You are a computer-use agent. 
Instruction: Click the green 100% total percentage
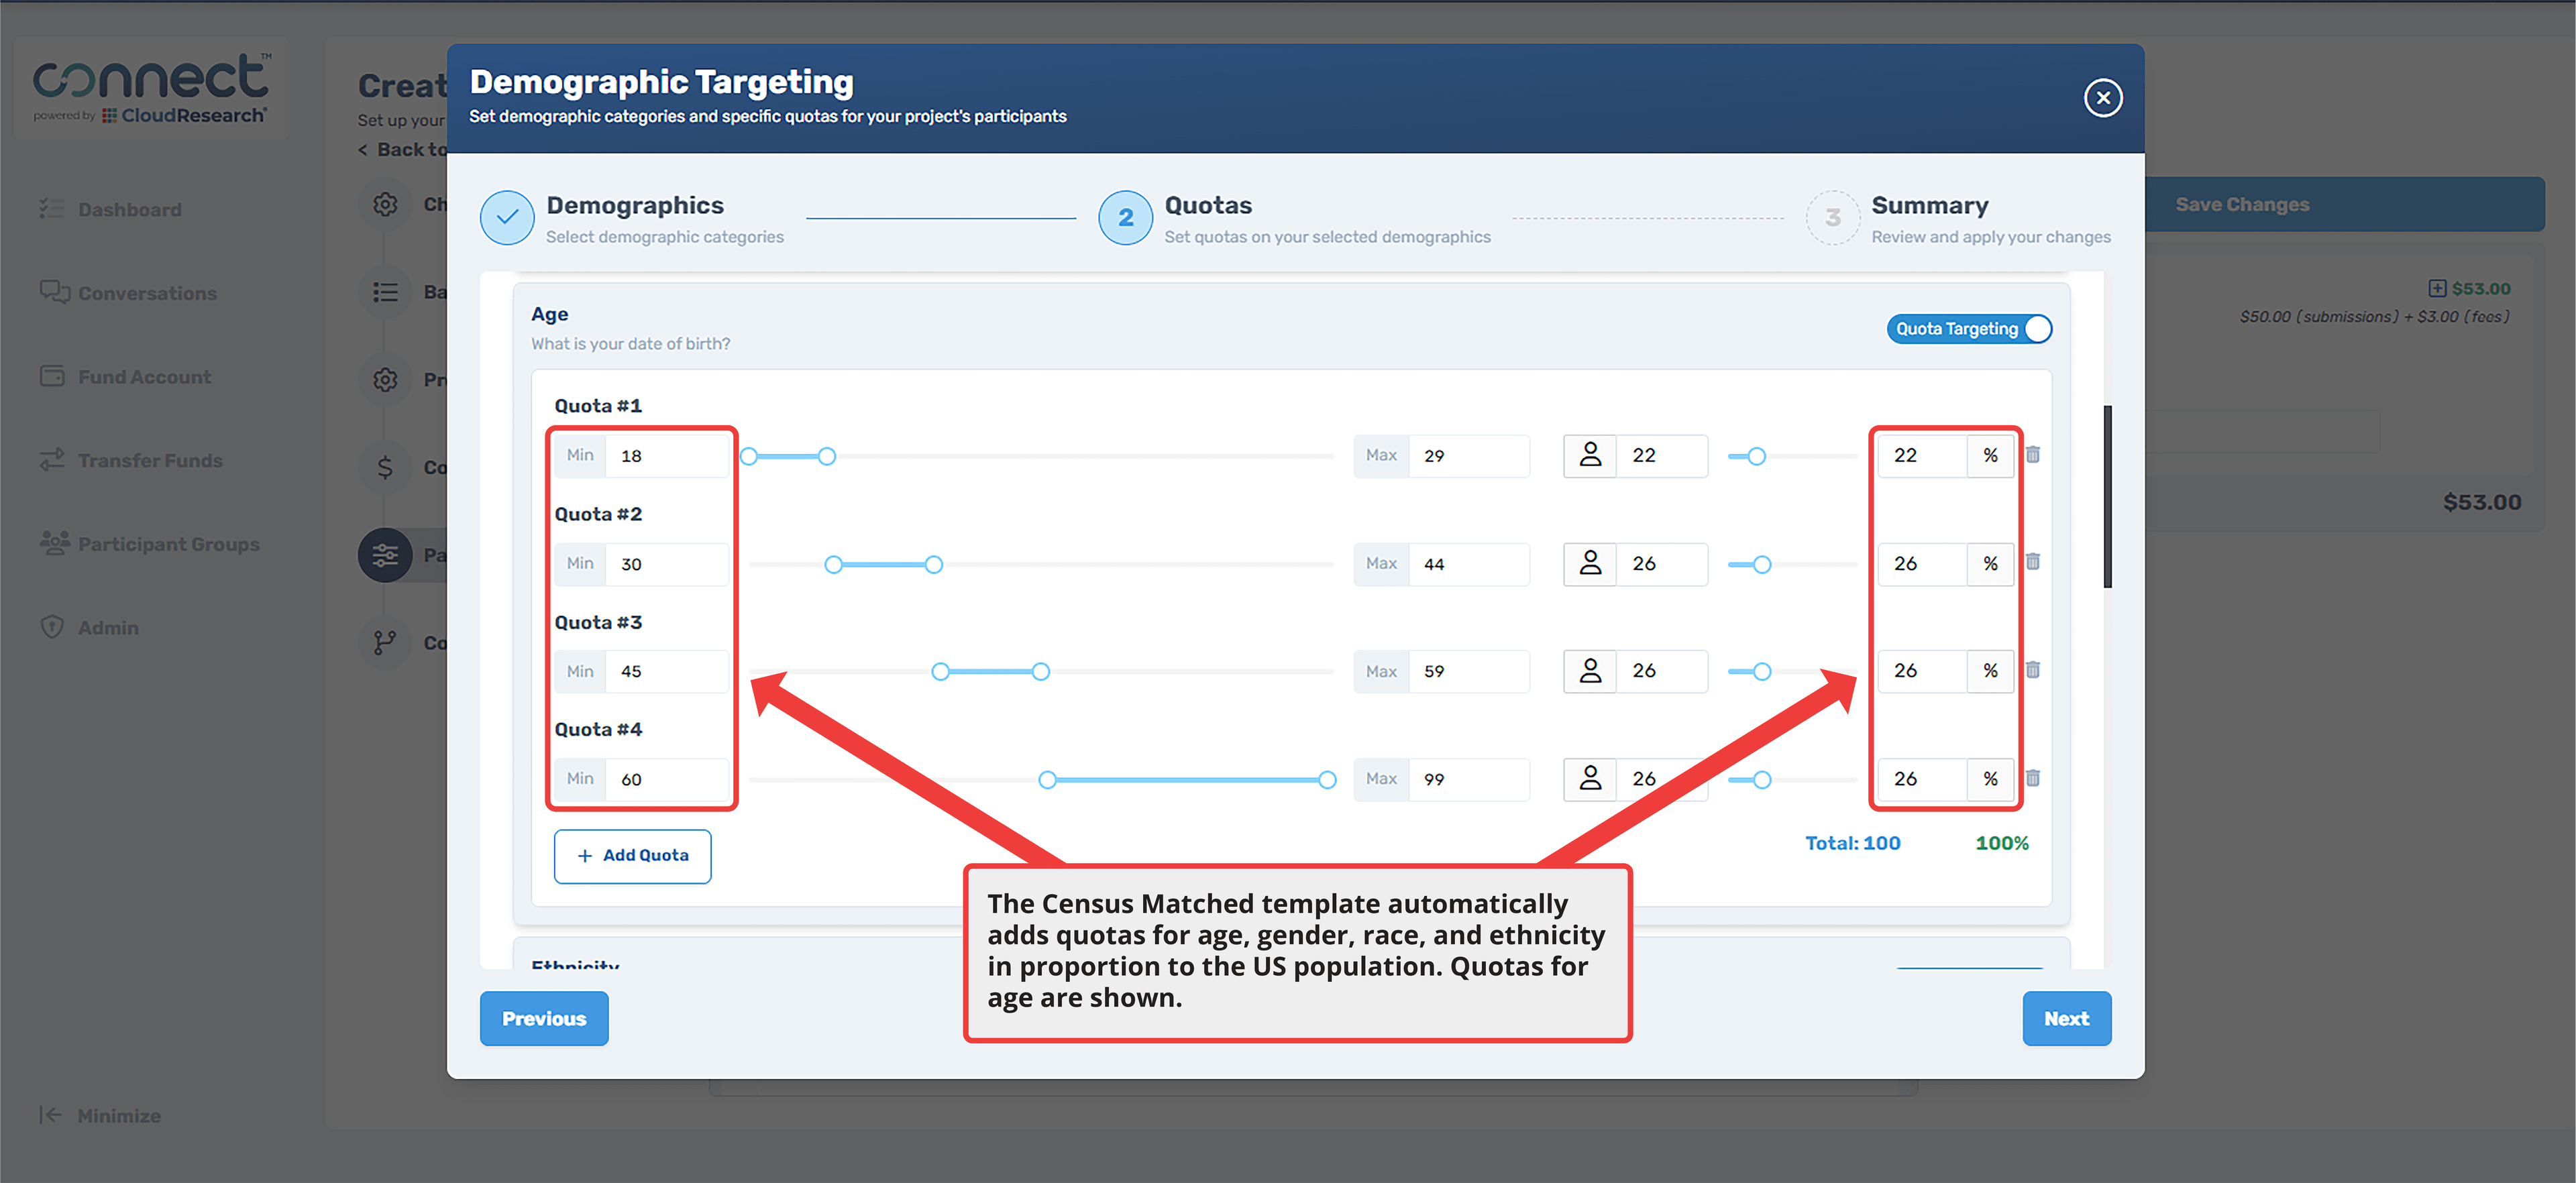coord(2002,843)
